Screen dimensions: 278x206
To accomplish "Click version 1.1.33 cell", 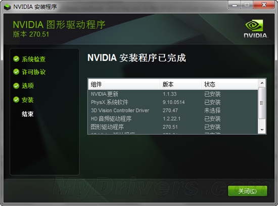I will click(x=170, y=94).
